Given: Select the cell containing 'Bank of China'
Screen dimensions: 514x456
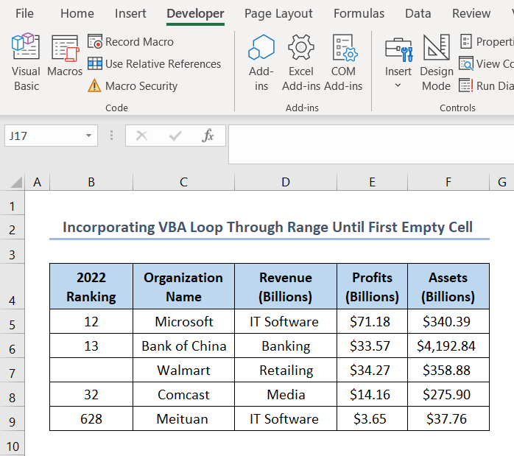Looking at the screenshot, I should [183, 345].
